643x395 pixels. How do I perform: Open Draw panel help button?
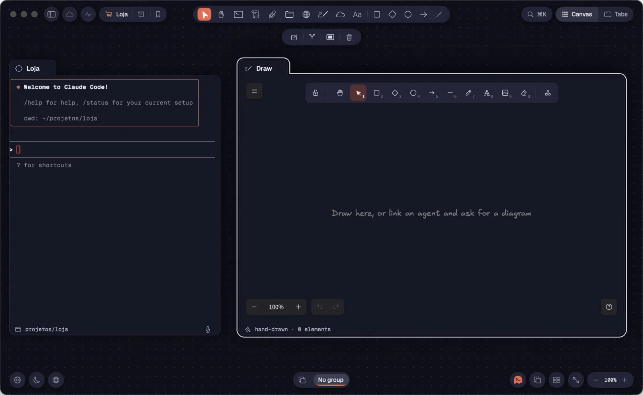click(x=609, y=307)
